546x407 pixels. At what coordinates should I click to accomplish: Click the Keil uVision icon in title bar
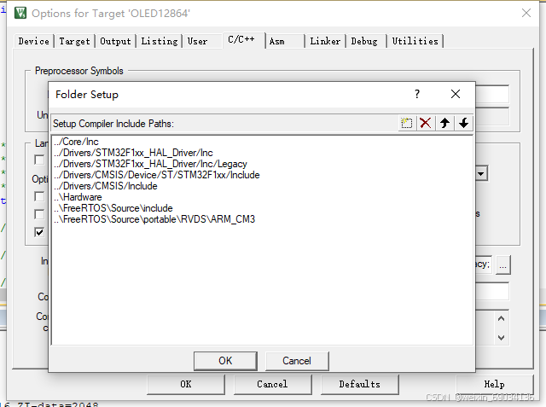pos(20,14)
